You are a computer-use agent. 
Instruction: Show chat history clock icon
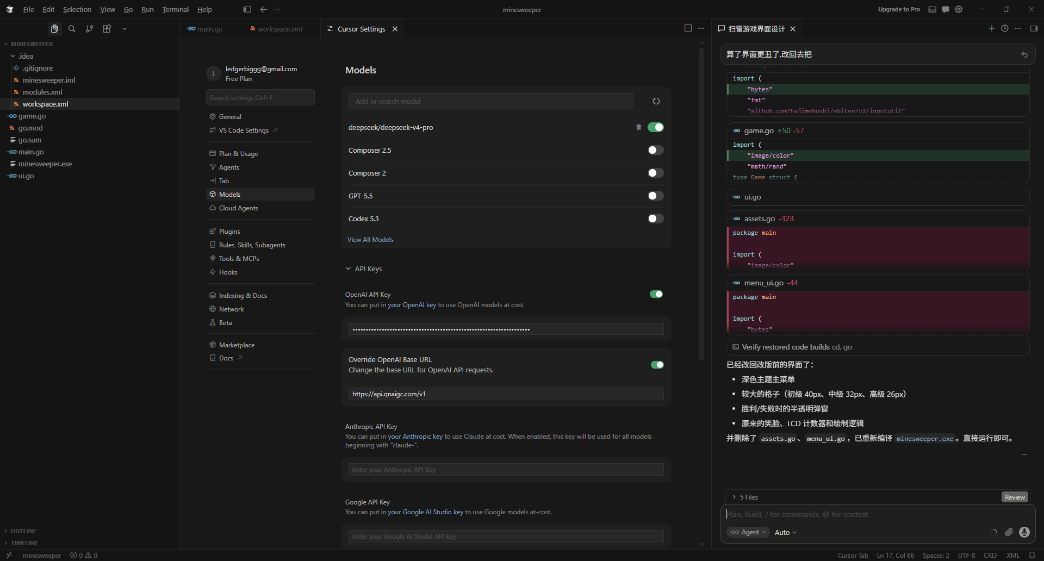(1005, 28)
